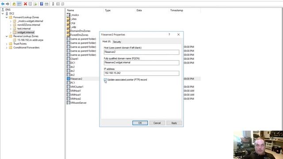Viewport: 283px width, 159px height.
Task: Go back with the blue Back arrow
Action: click(3, 4)
